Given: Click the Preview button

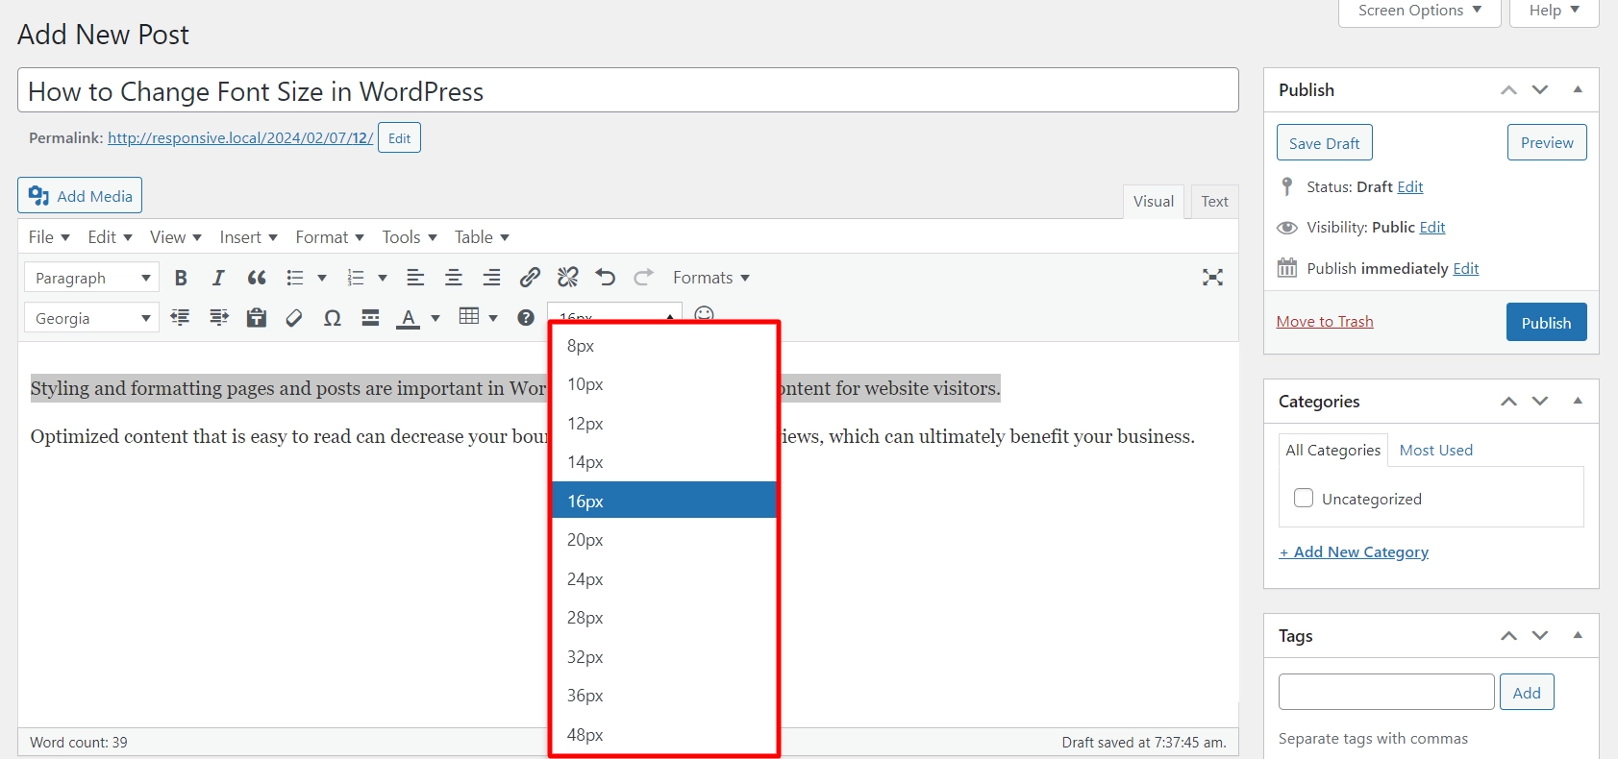Looking at the screenshot, I should point(1547,142).
